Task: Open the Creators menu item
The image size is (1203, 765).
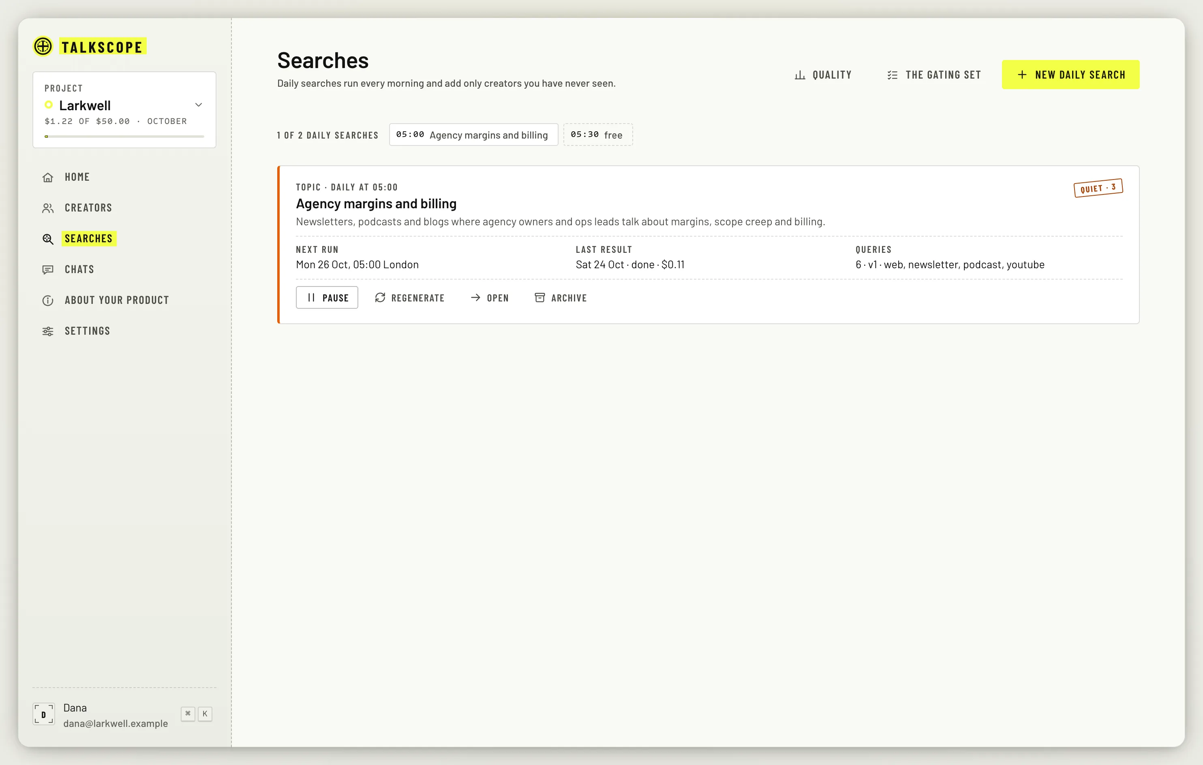Action: coord(124,208)
